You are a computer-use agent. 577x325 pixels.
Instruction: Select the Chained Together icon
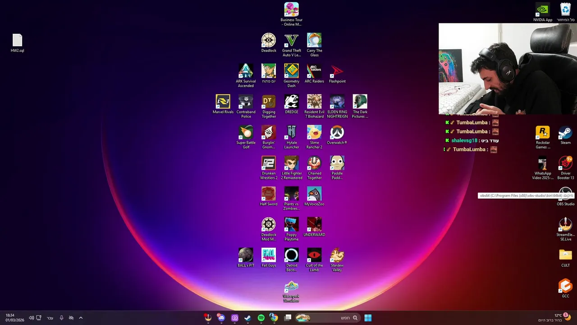click(314, 168)
